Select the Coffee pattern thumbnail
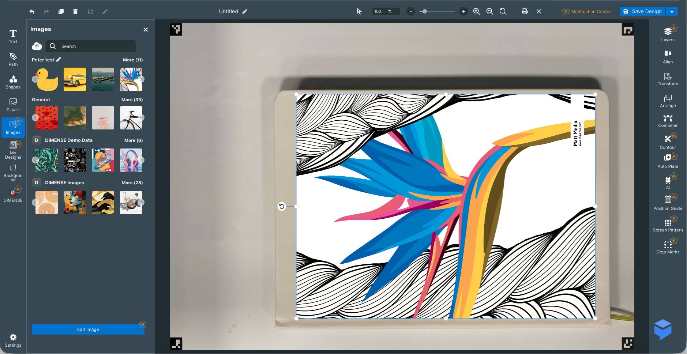Image resolution: width=687 pixels, height=354 pixels. [75, 160]
